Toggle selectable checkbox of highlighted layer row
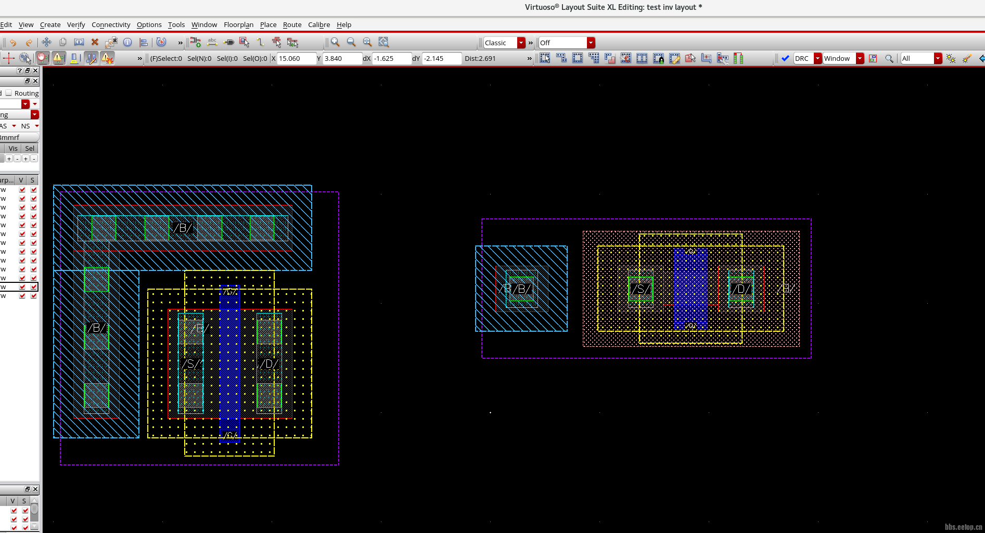Screen dimensions: 985x533 click(34, 287)
